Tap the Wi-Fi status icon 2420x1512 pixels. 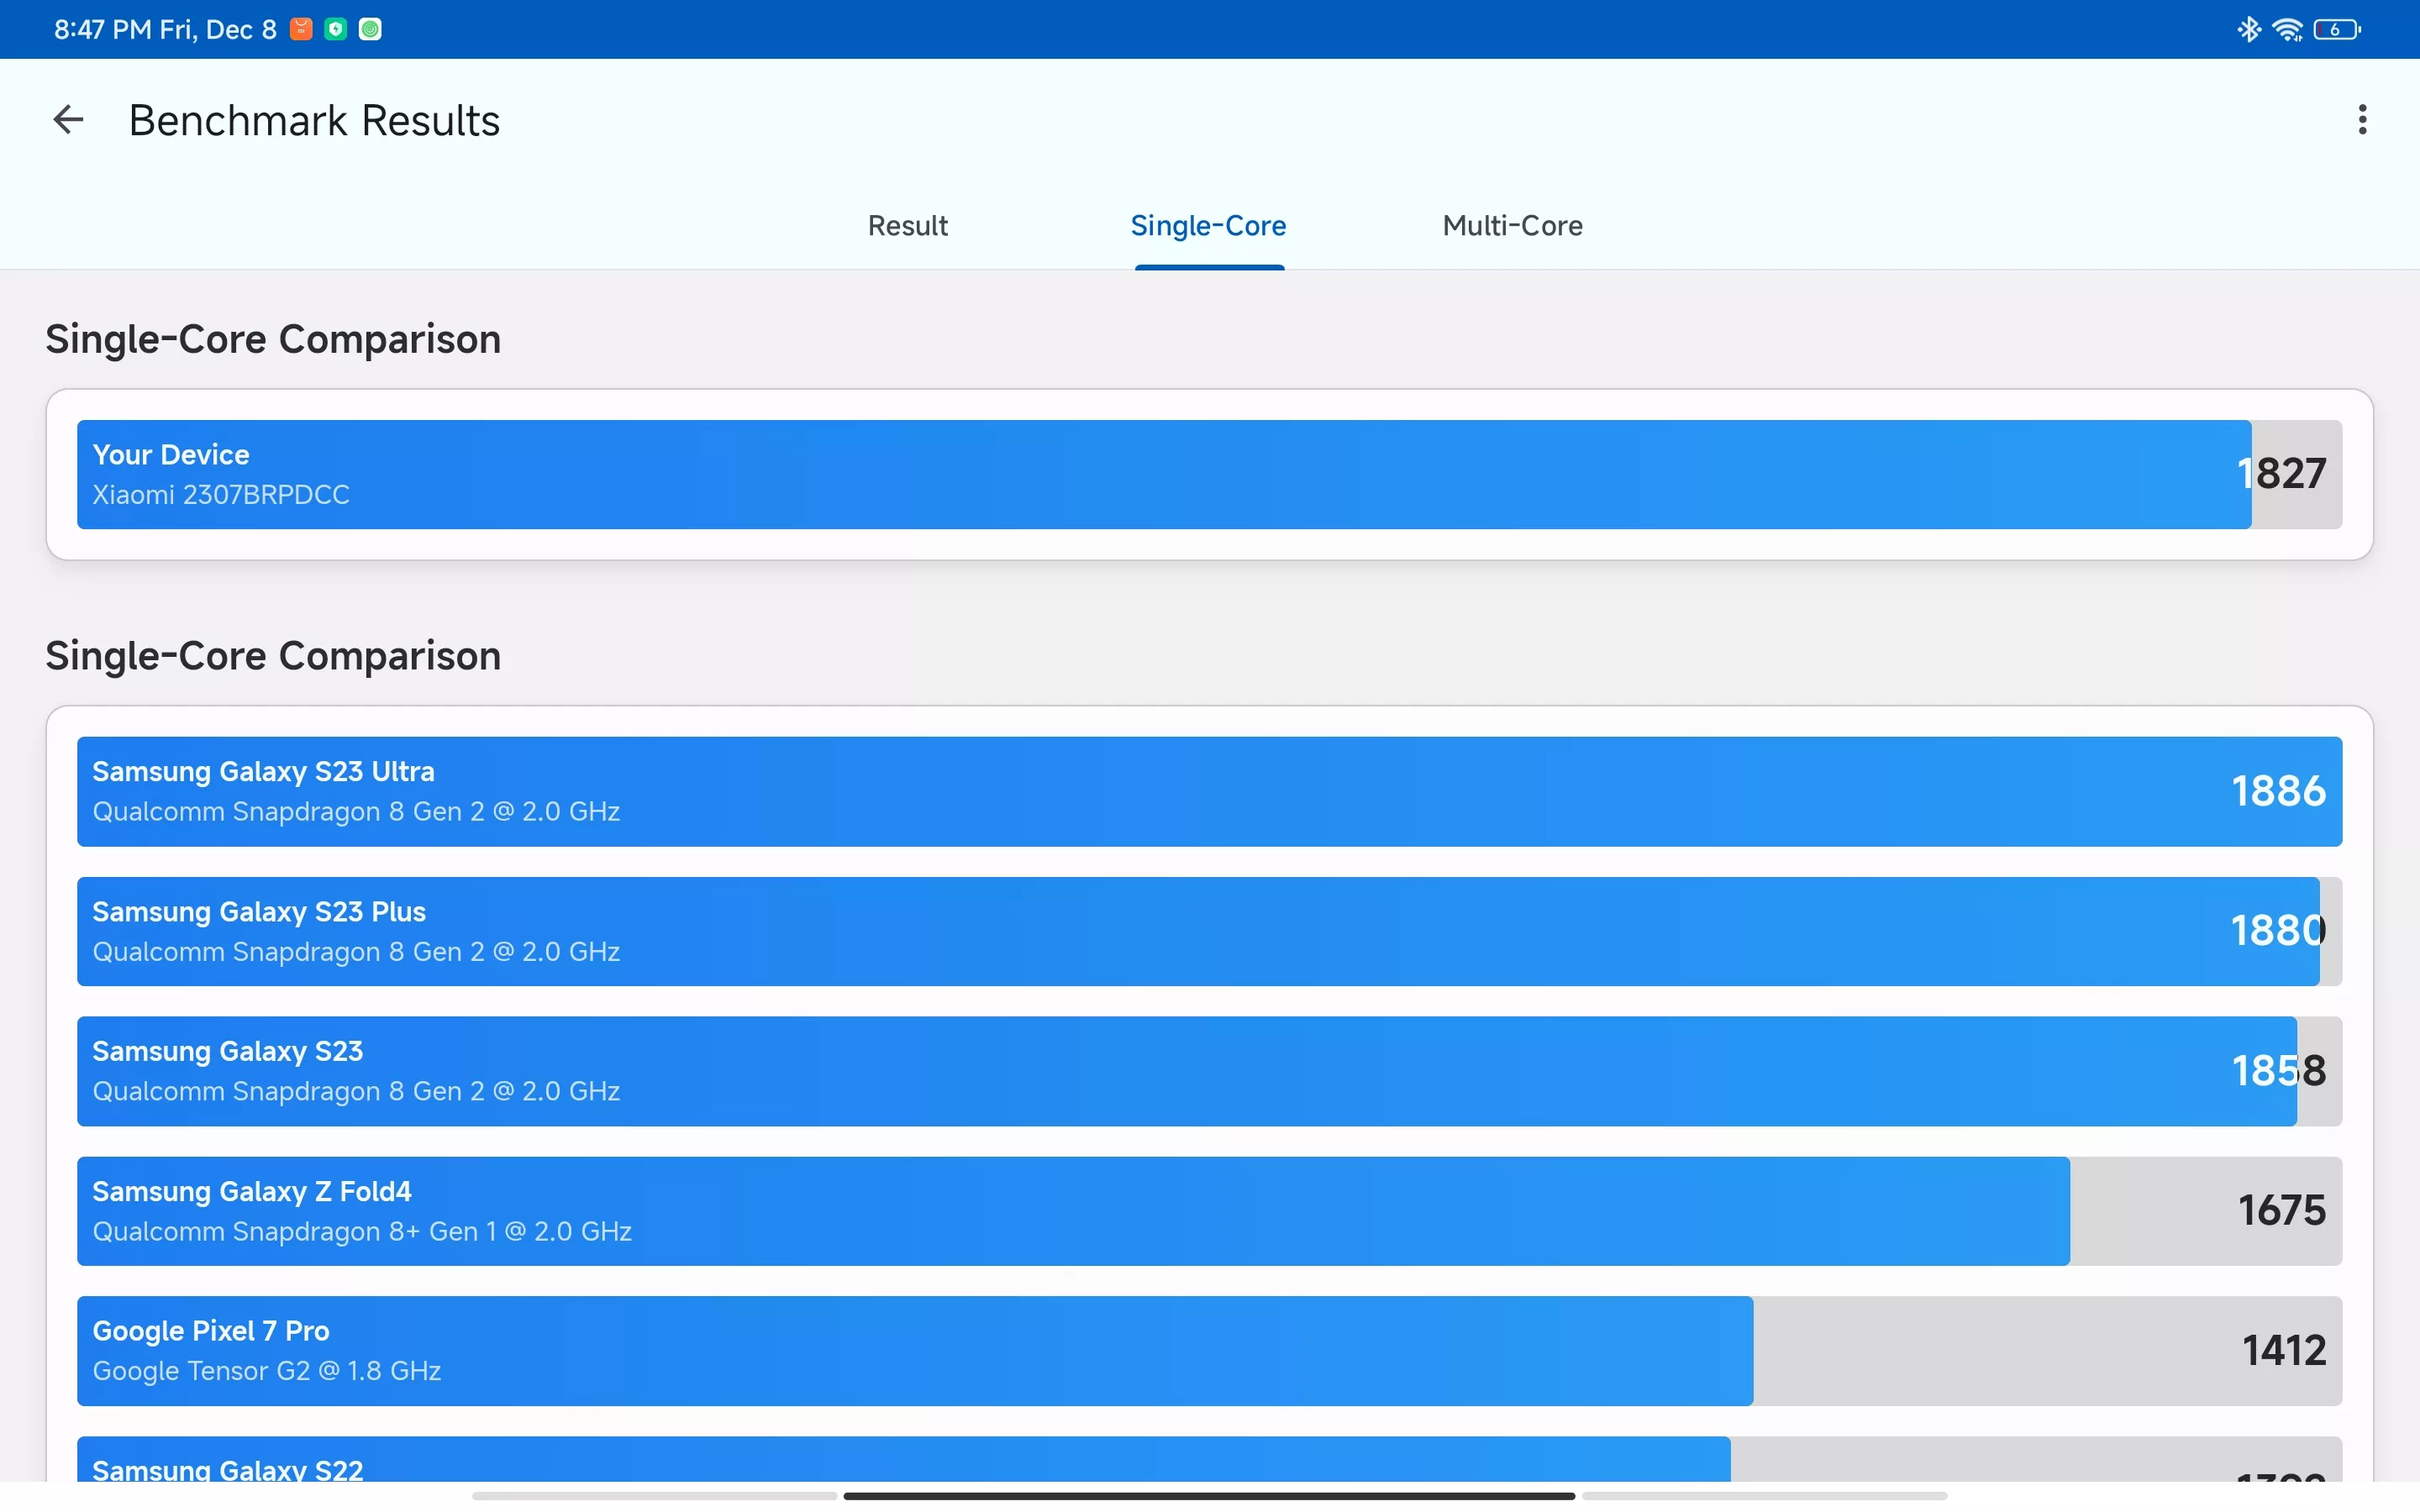coord(2287,29)
